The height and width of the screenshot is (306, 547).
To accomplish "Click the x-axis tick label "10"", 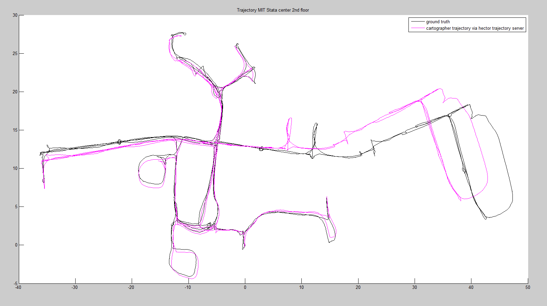I will point(301,287).
